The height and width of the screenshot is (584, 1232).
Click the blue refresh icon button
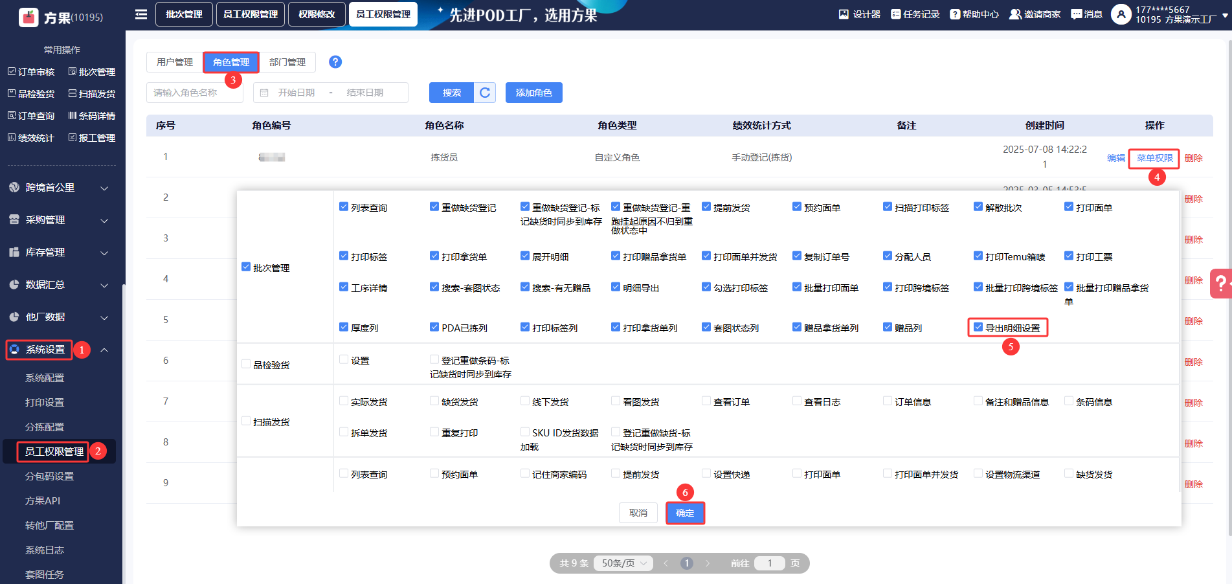[x=485, y=93]
